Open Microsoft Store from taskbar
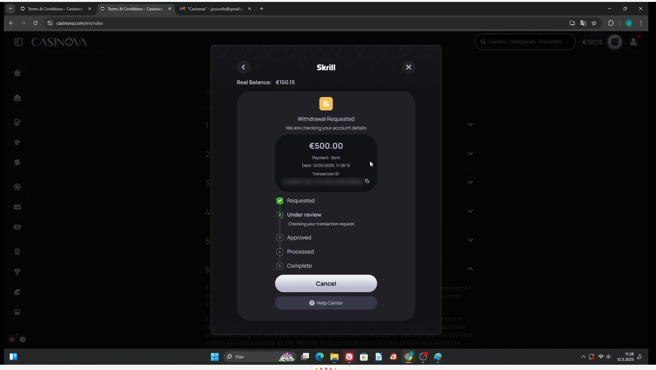The height and width of the screenshot is (370, 656). [364, 357]
